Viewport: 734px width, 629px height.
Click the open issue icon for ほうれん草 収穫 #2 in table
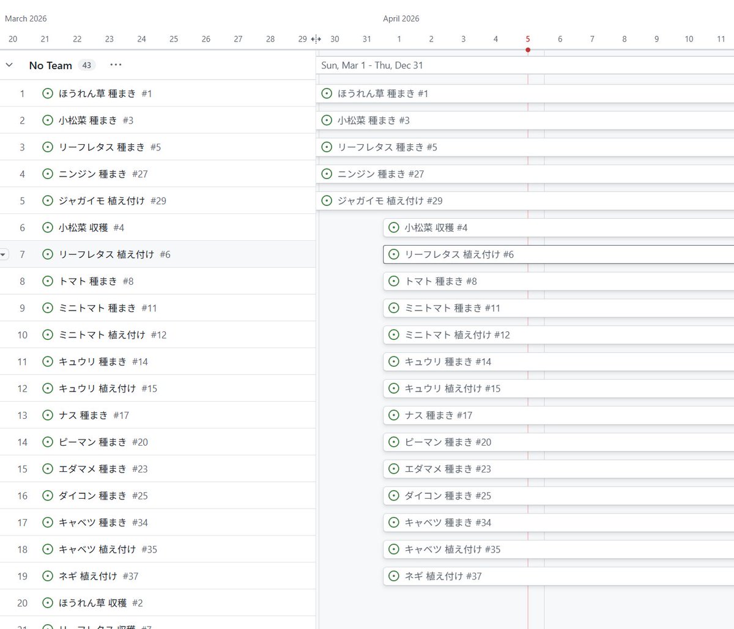tap(48, 603)
